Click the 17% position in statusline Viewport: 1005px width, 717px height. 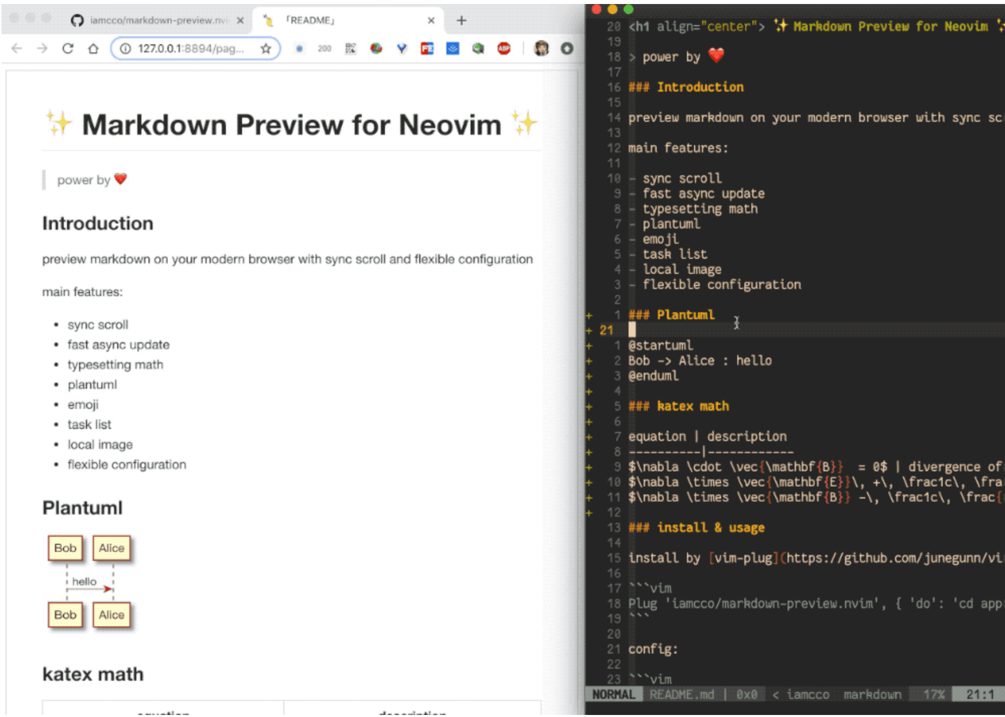click(x=934, y=695)
